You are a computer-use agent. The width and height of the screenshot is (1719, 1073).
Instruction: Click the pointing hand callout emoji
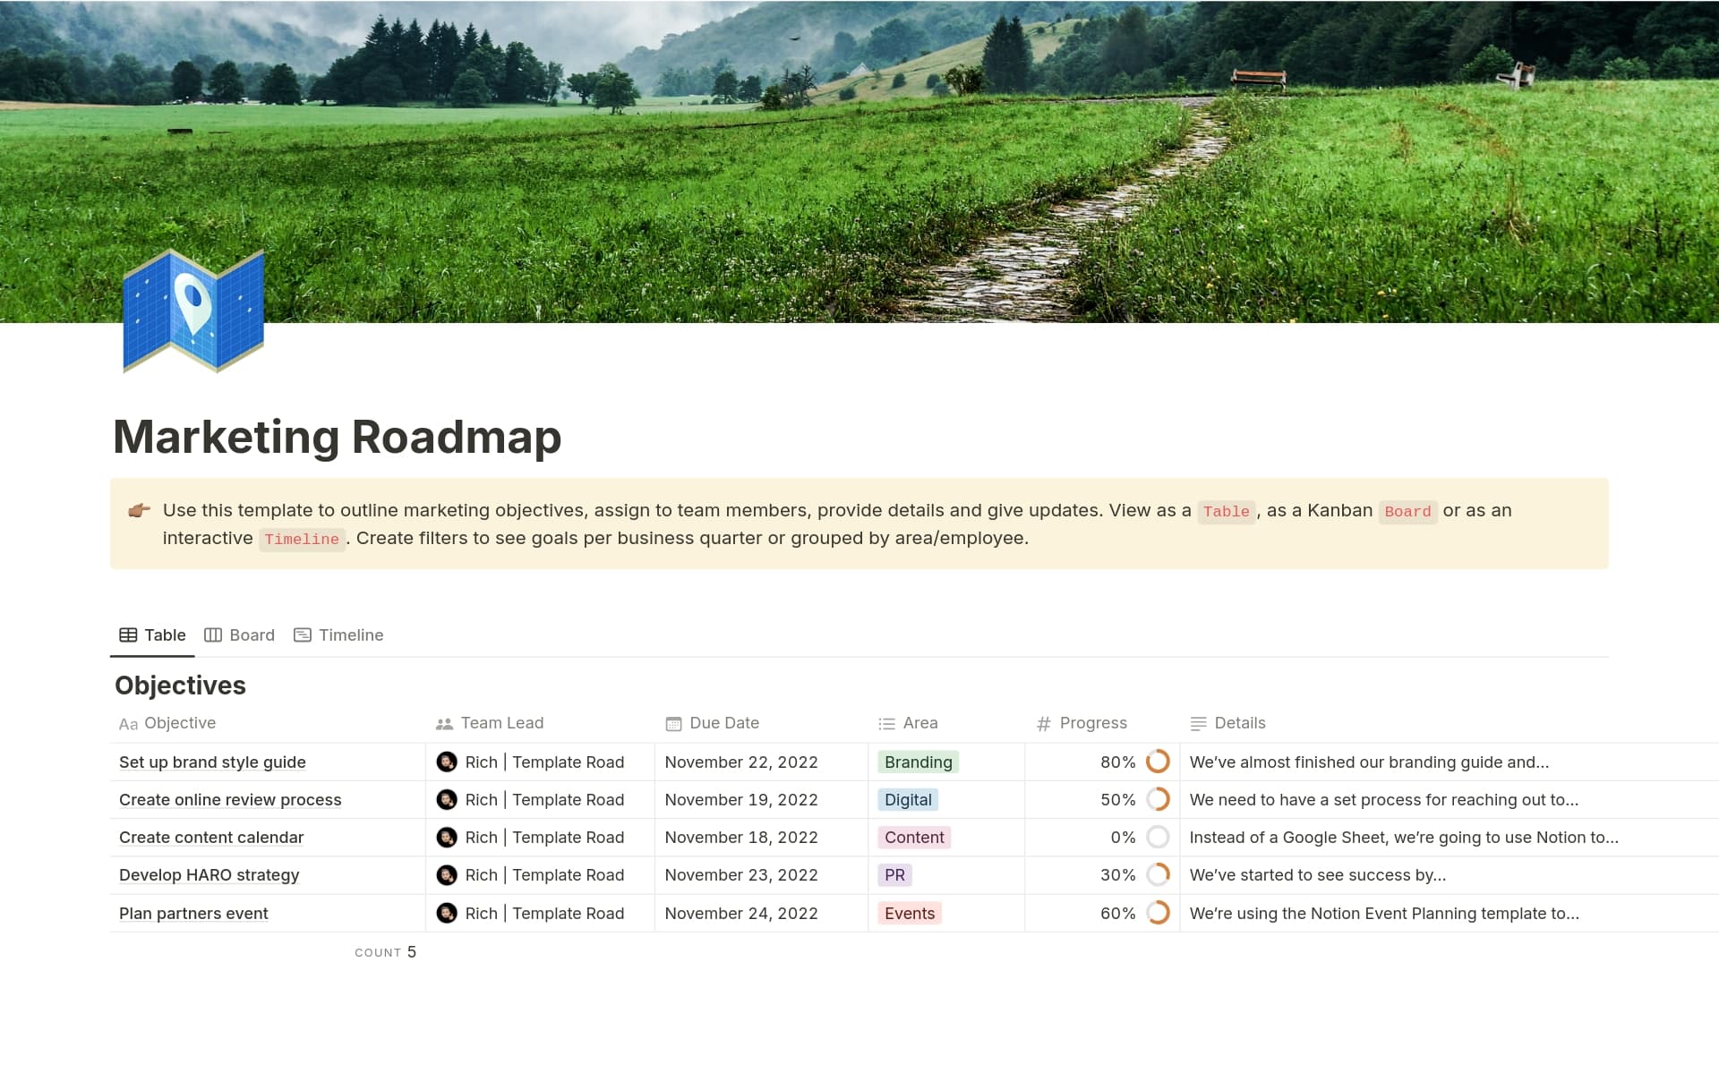139,511
